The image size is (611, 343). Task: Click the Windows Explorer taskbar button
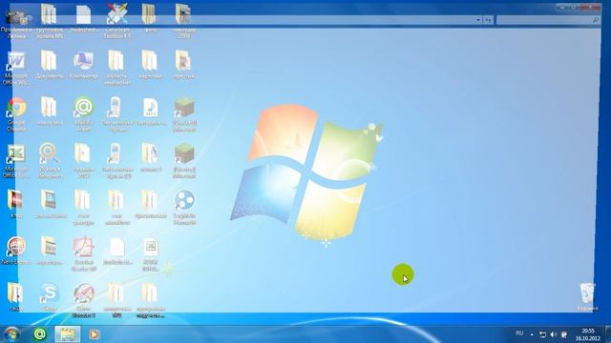tap(68, 334)
